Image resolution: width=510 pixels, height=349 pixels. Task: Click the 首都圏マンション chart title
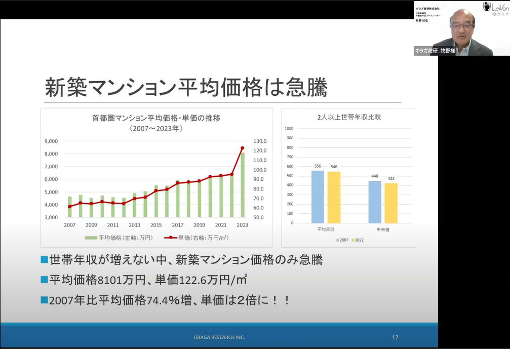point(156,118)
